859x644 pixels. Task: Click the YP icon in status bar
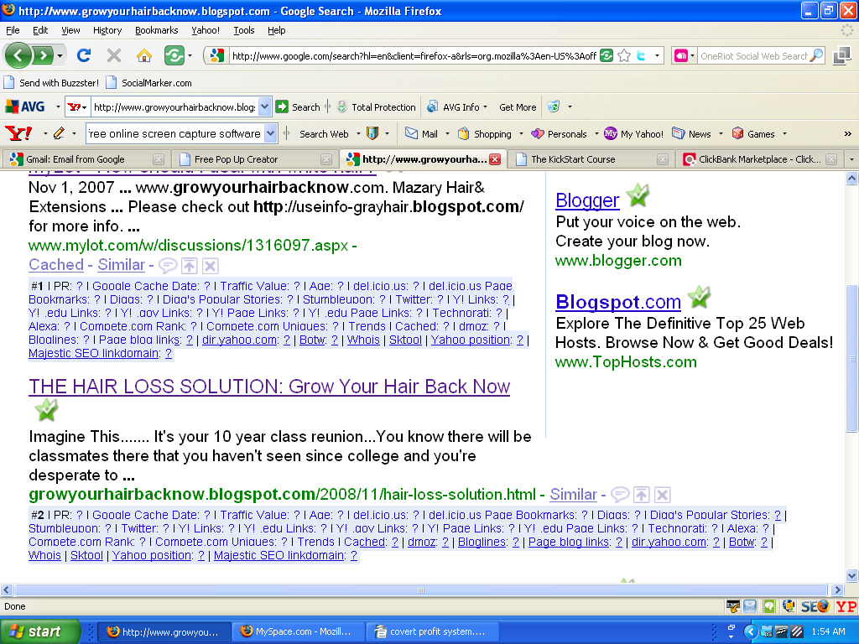(x=846, y=606)
